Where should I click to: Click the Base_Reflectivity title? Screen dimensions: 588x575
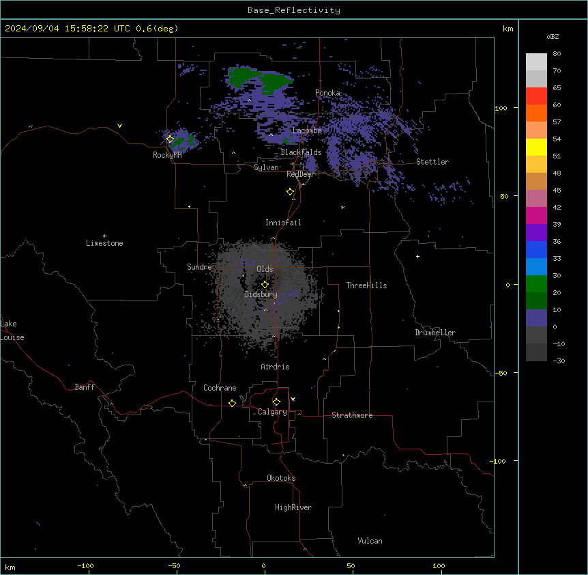pyautogui.click(x=294, y=10)
